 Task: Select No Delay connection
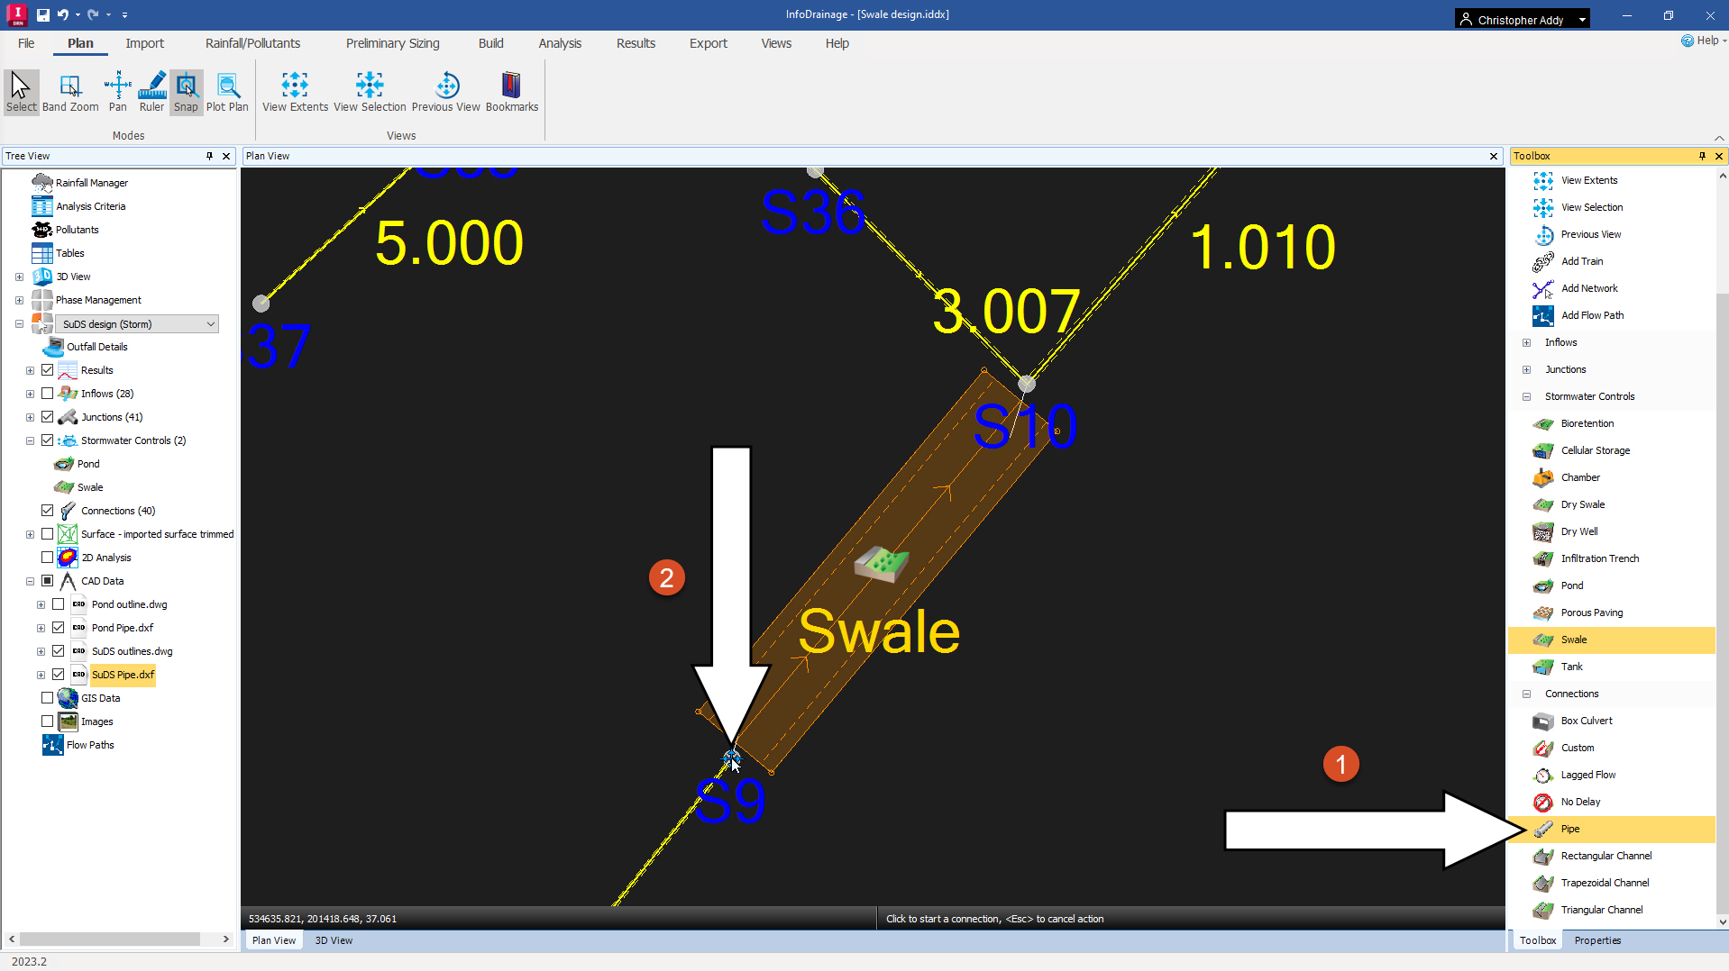coord(1579,802)
